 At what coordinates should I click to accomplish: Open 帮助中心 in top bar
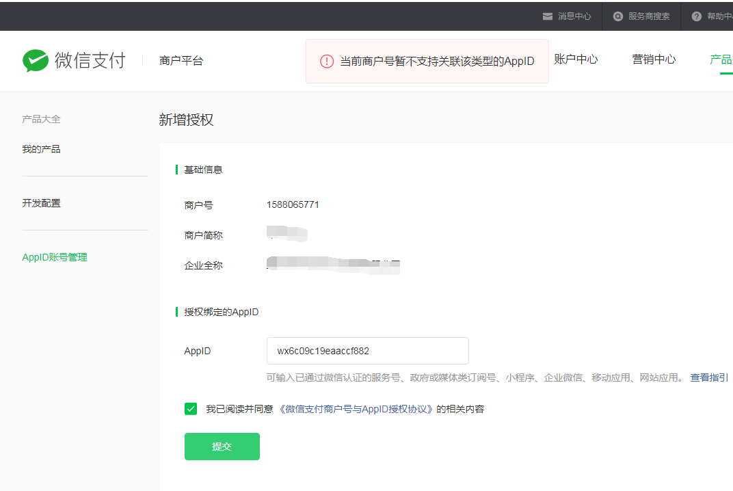click(x=720, y=16)
